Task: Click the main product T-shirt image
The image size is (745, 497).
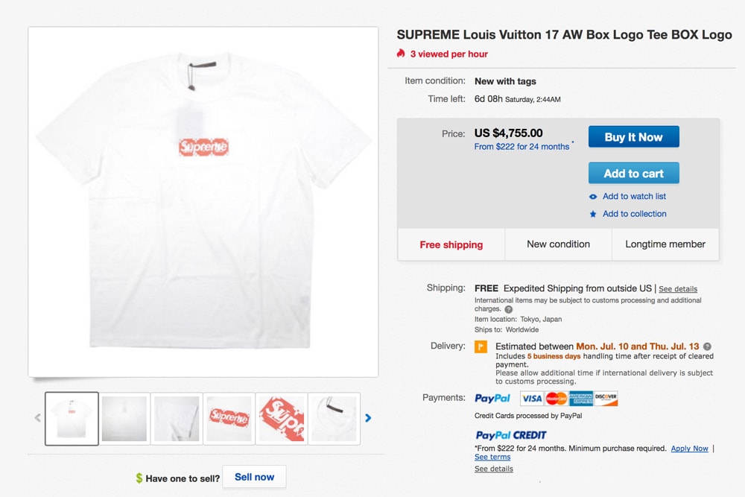Action: (203, 201)
